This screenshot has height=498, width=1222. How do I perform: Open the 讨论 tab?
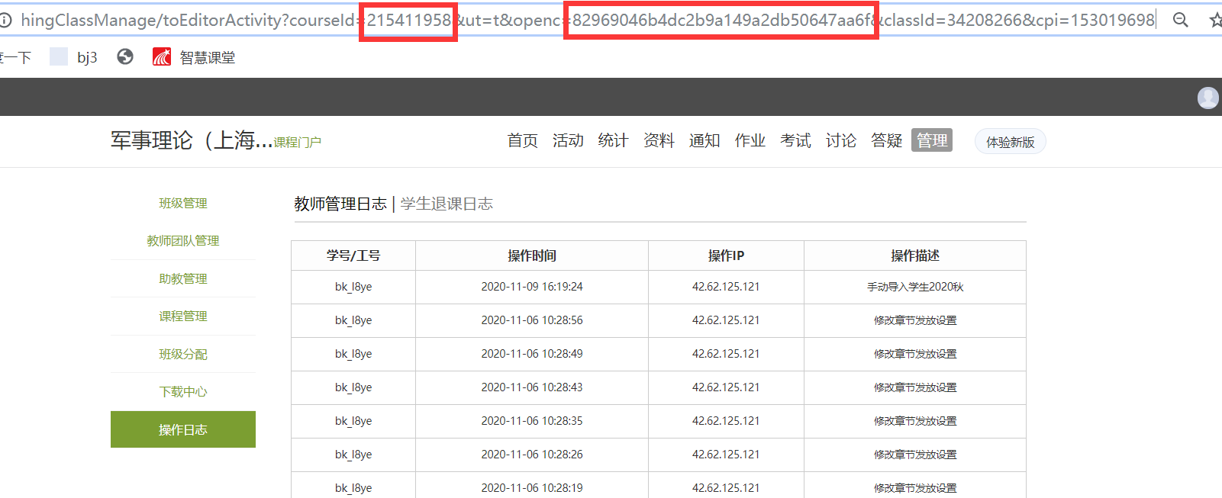(x=841, y=140)
